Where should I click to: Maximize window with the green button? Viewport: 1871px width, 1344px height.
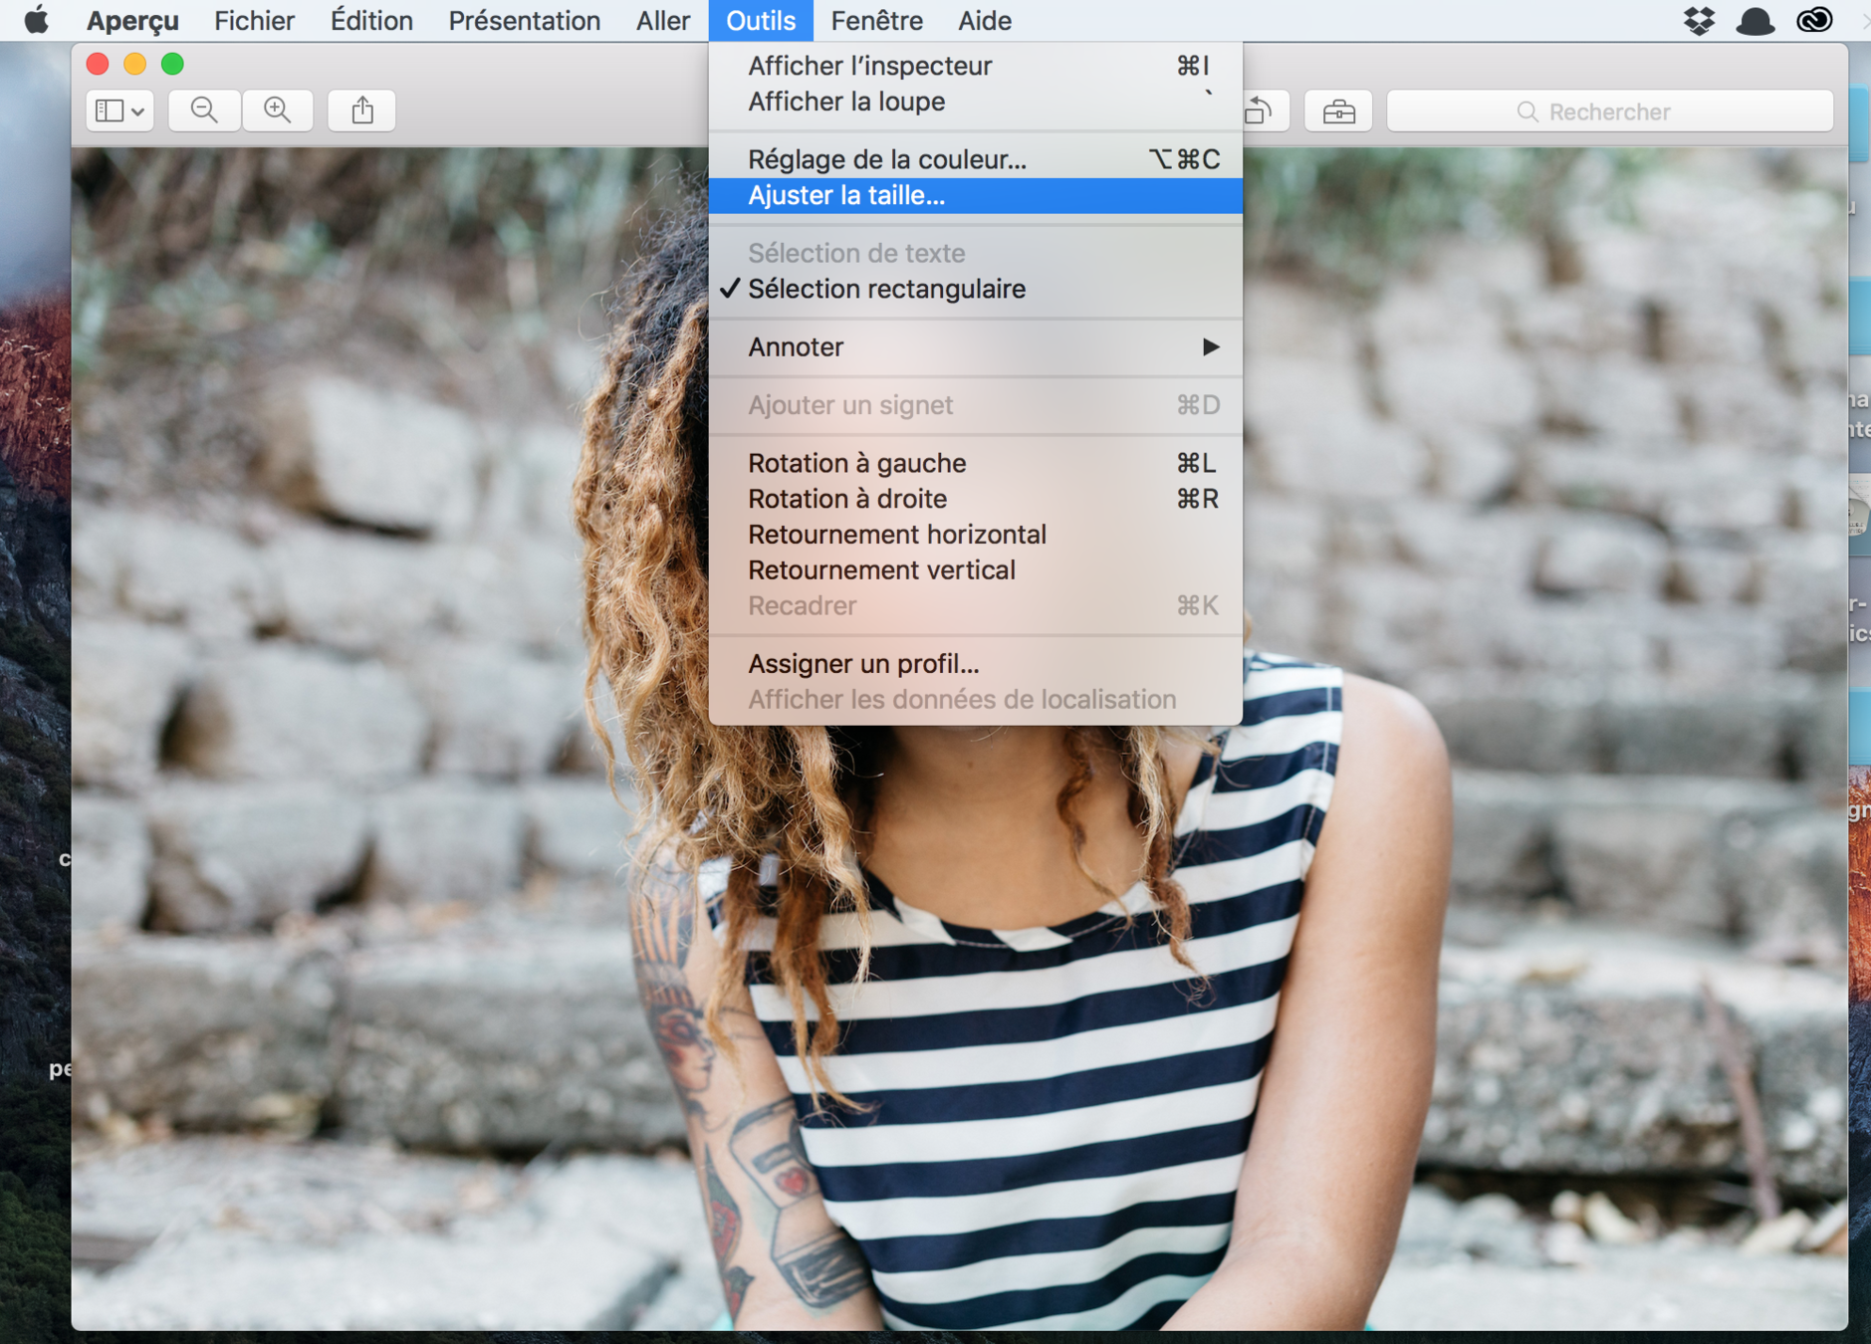tap(172, 65)
